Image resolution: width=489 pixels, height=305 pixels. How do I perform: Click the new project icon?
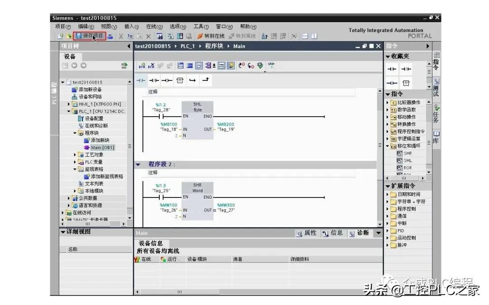click(61, 36)
